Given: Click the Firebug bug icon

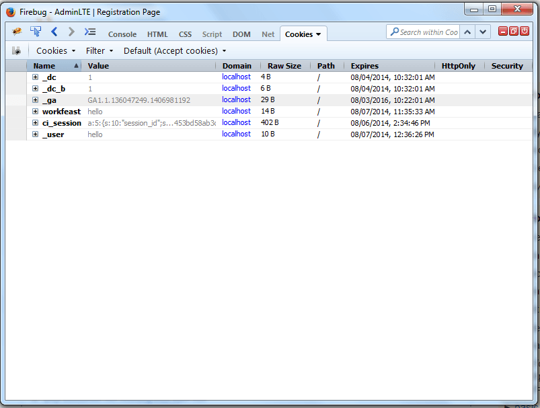Looking at the screenshot, I should tap(17, 32).
